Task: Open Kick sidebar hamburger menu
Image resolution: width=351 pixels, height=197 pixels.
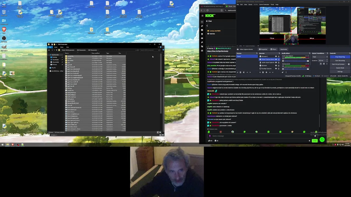Action: coord(202,16)
